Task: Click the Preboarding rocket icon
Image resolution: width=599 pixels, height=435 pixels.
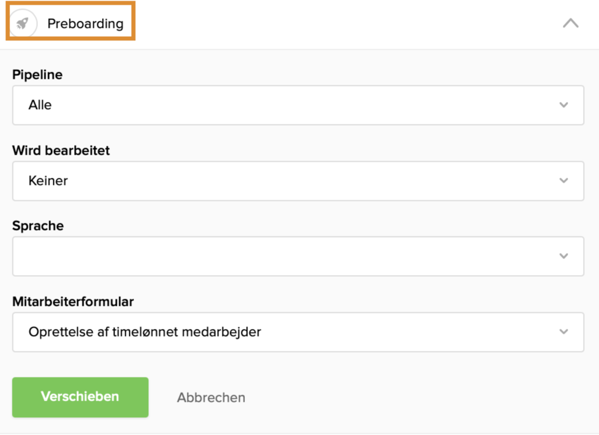Action: (x=23, y=24)
